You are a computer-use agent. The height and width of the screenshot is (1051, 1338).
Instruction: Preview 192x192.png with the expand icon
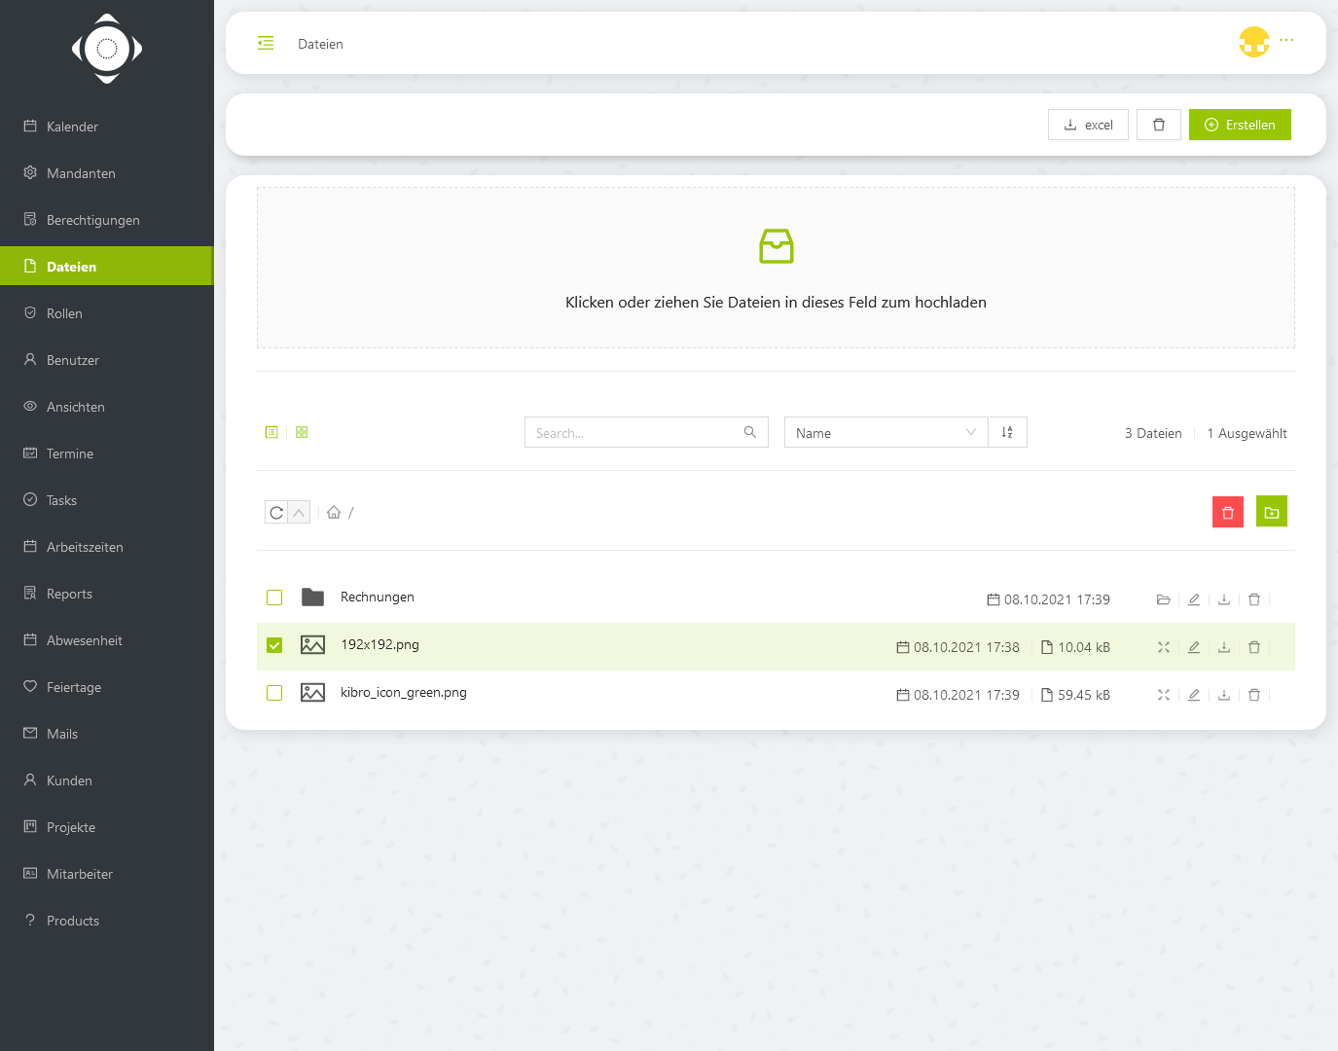coord(1163,647)
